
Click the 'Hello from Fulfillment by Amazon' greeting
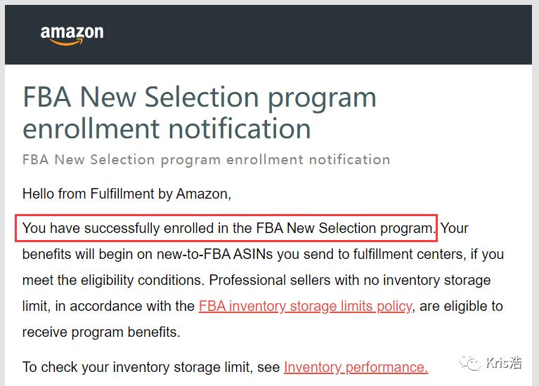tap(126, 194)
